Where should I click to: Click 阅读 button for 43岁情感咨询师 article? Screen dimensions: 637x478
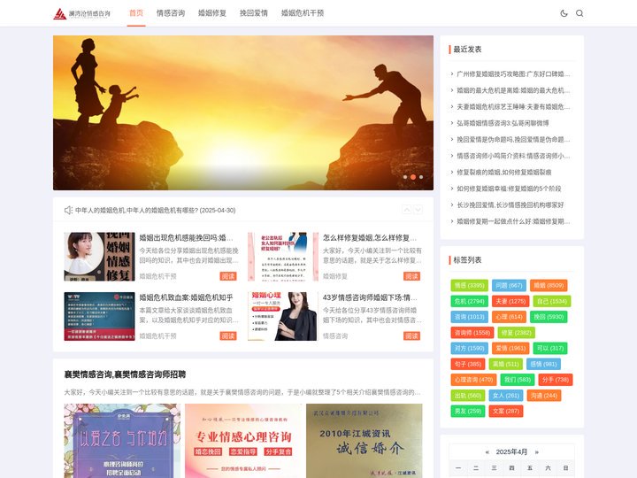tap(412, 336)
